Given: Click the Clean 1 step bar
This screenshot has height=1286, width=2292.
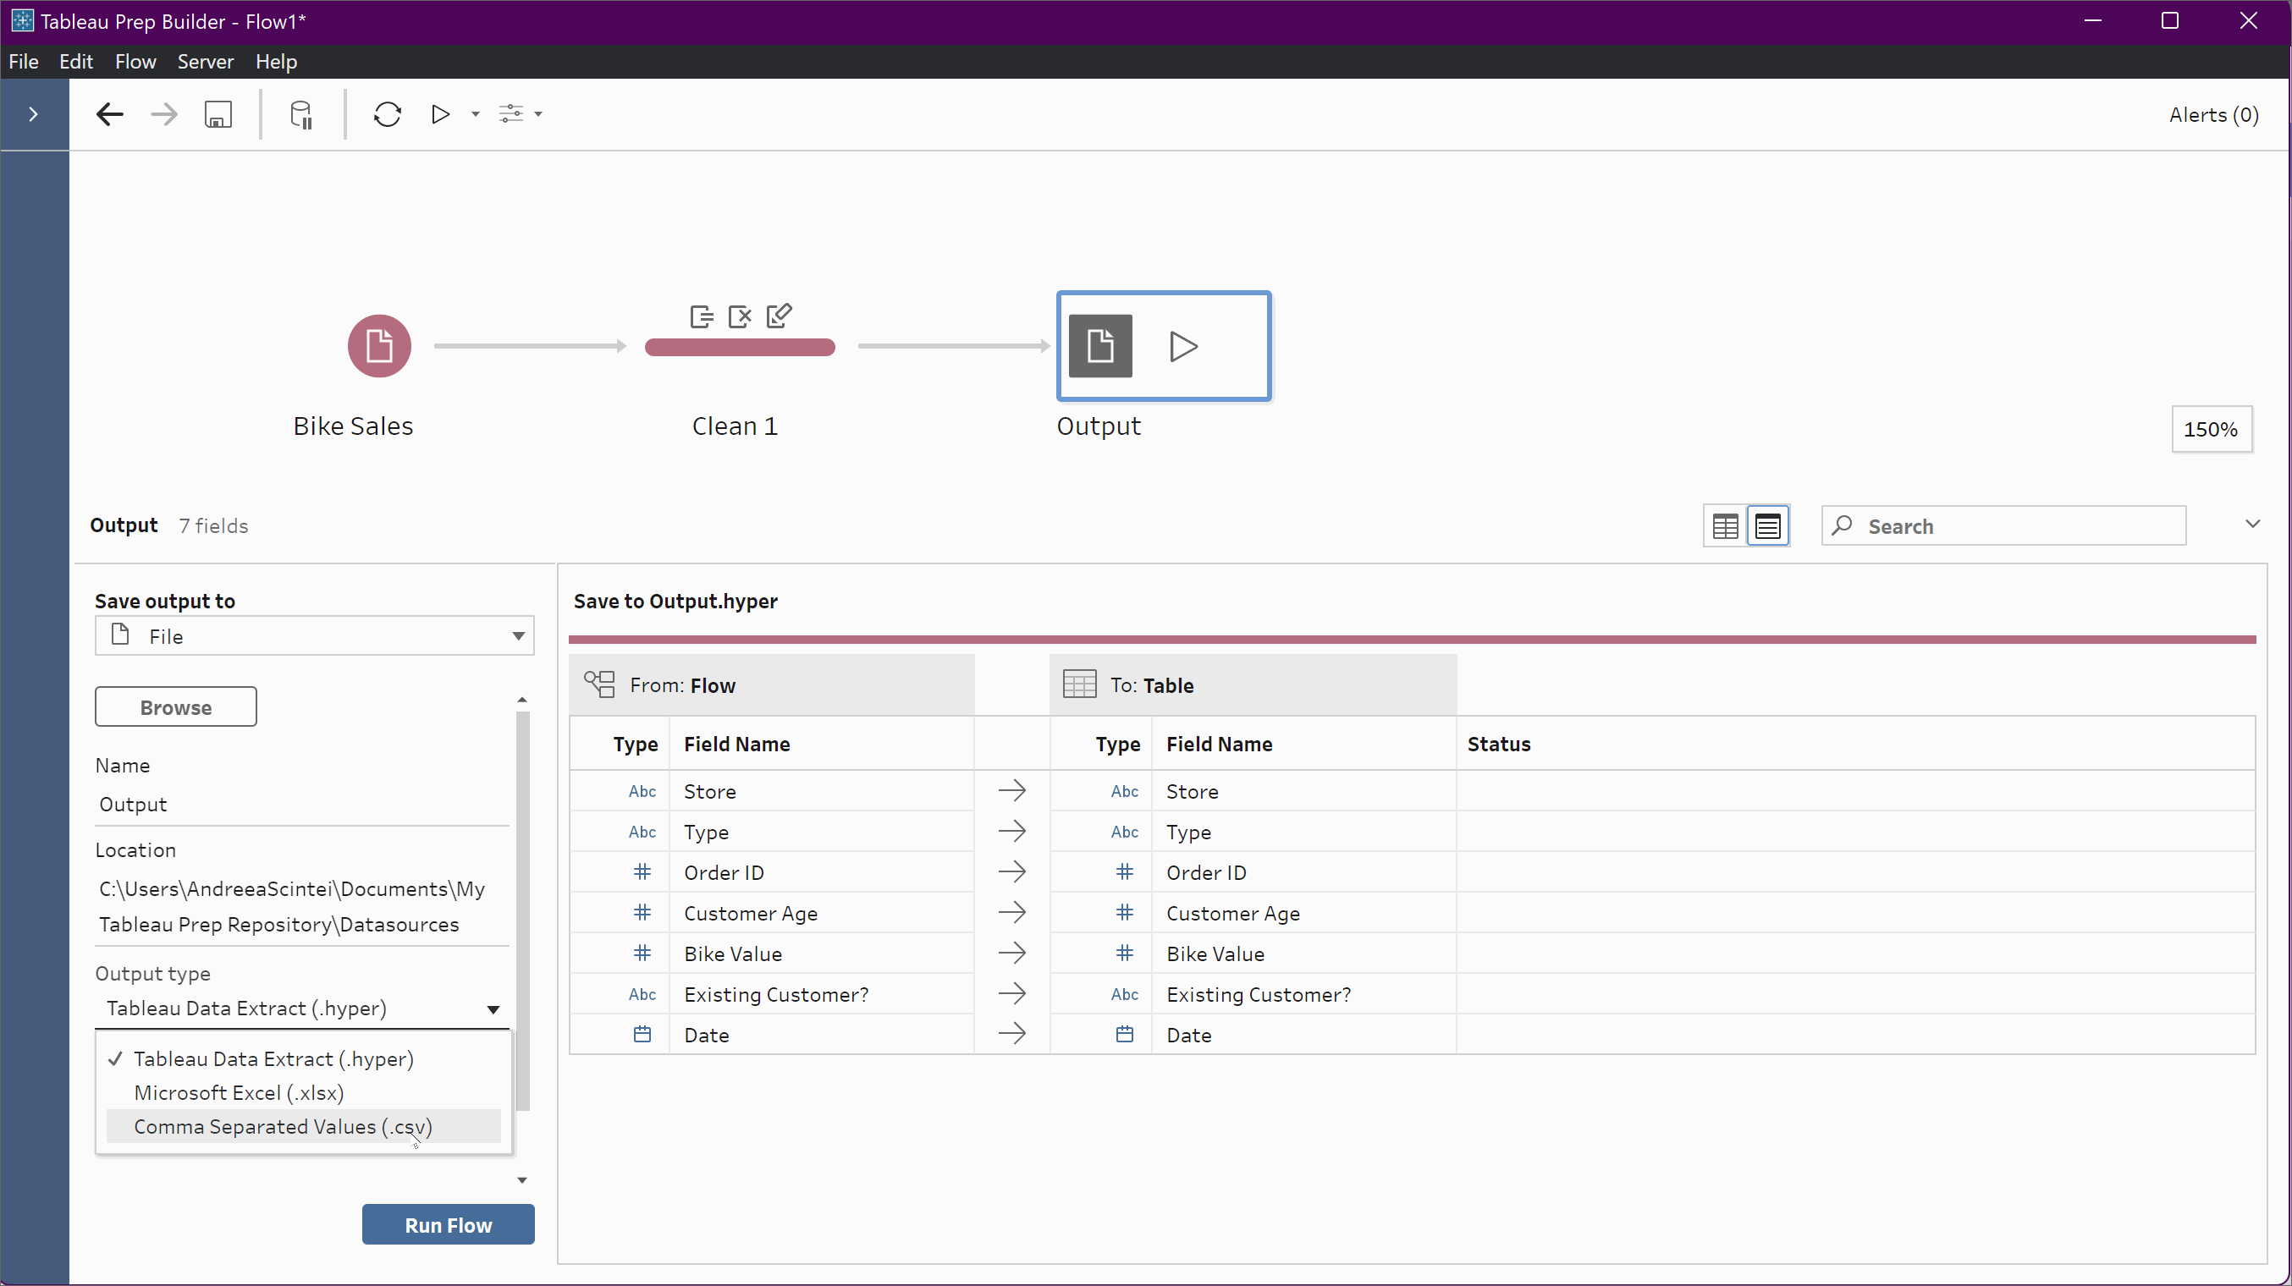Looking at the screenshot, I should tap(740, 347).
